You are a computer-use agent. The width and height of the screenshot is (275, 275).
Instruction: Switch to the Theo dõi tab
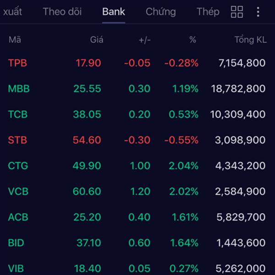pyautogui.click(x=62, y=12)
